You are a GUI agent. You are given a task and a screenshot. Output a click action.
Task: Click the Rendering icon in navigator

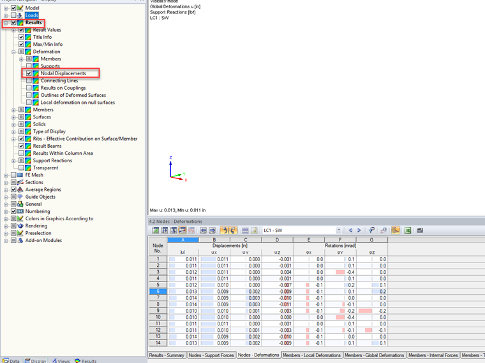click(20, 225)
